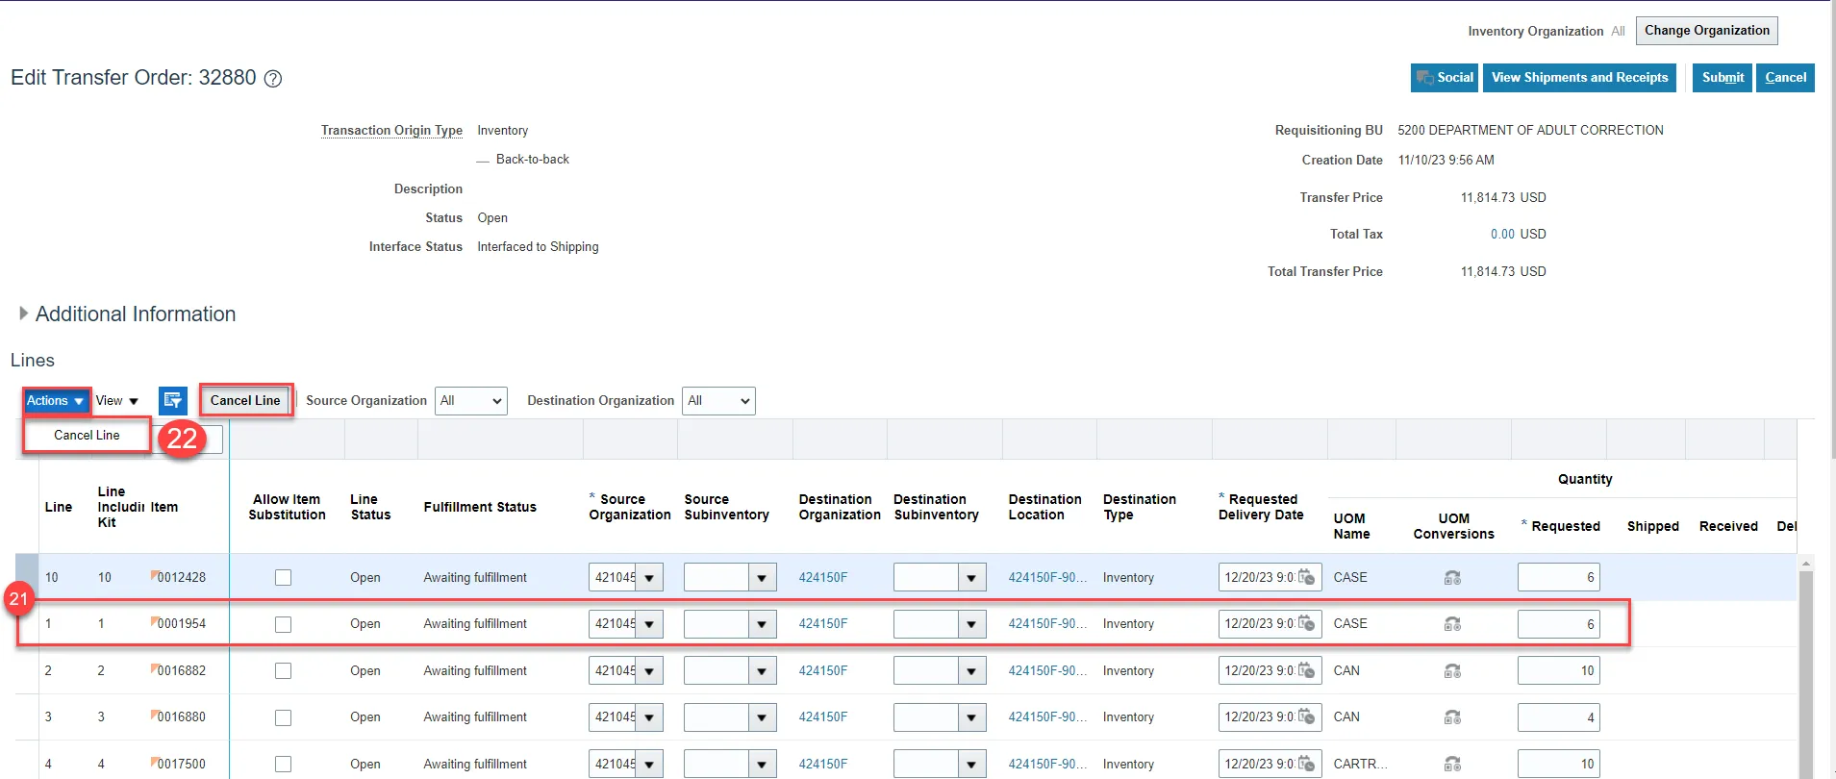Open UOM Conversions icon for item 0001954
Image resolution: width=1836 pixels, height=779 pixels.
tap(1452, 624)
